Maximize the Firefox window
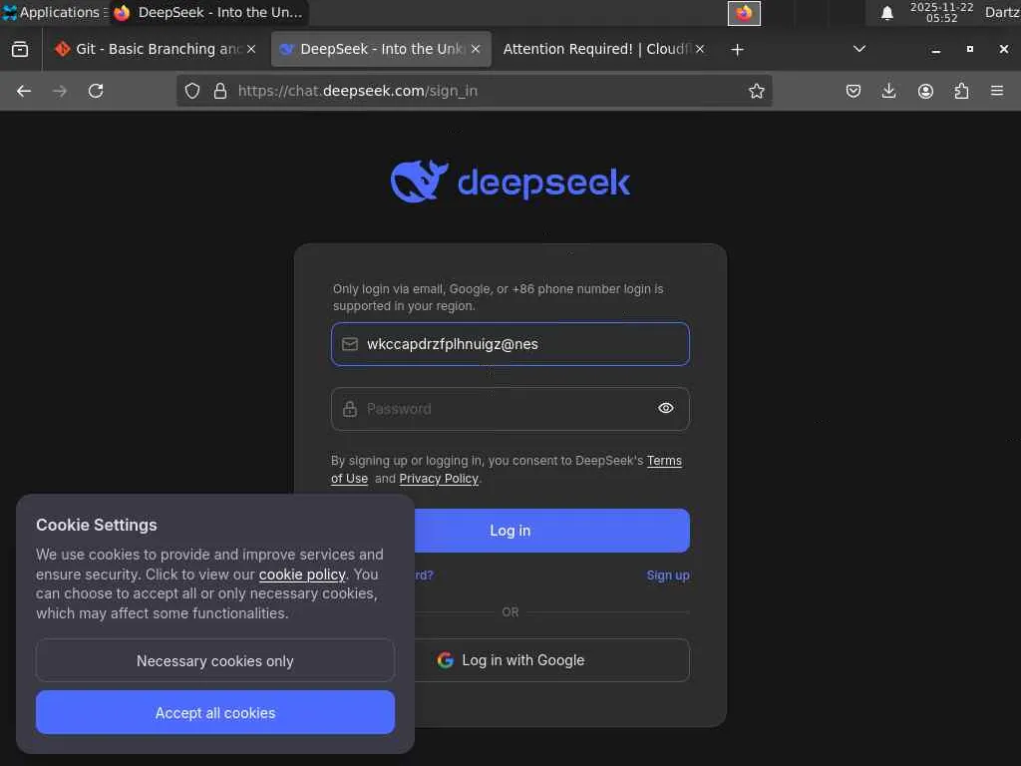 969,49
